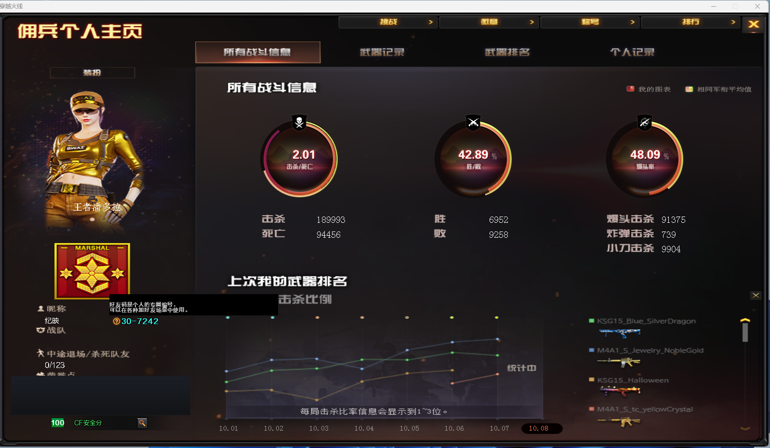Image resolution: width=770 pixels, height=448 pixels.
Task: Expand the 徽章 menu arrow
Action: [x=531, y=22]
